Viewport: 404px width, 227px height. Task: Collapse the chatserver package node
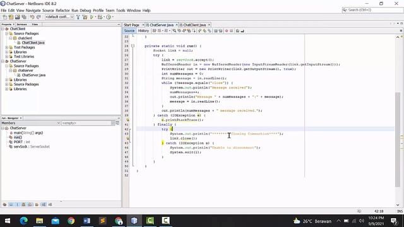(x=11, y=71)
